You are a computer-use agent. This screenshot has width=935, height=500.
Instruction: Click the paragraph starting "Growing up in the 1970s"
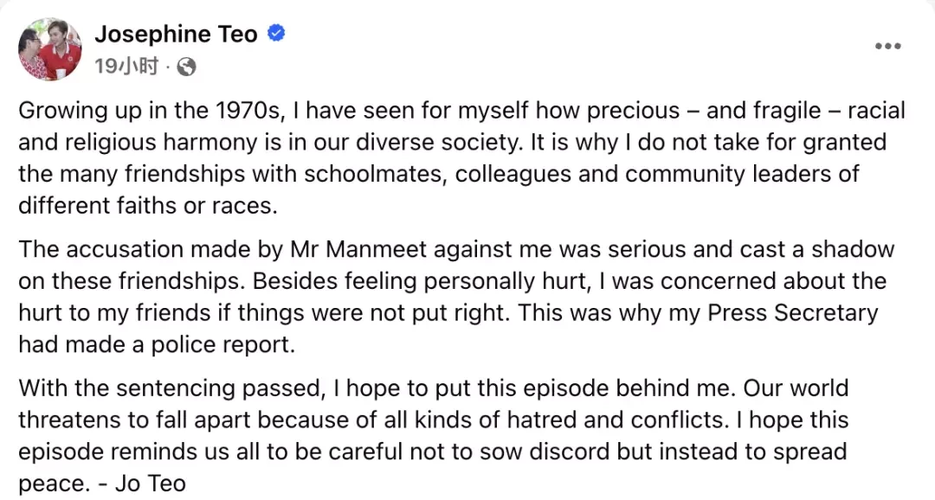coord(462,158)
